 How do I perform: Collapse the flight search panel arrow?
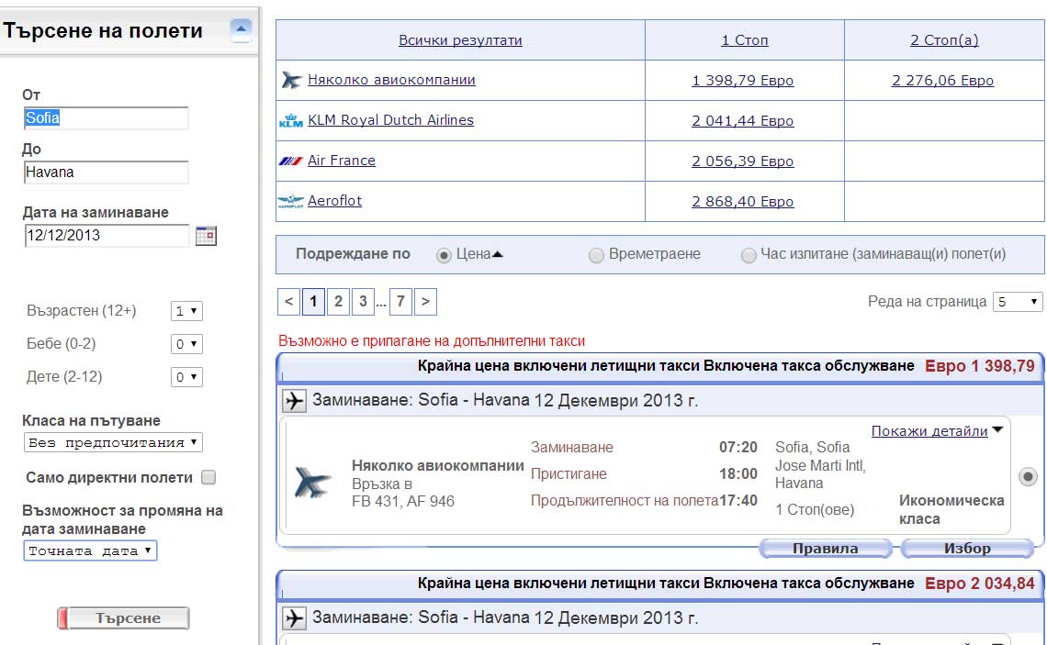pos(241,29)
